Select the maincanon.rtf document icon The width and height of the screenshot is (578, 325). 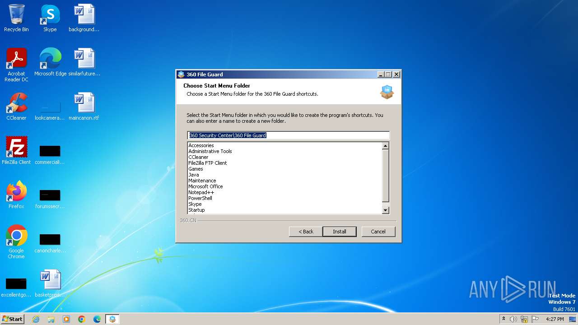coord(84,107)
